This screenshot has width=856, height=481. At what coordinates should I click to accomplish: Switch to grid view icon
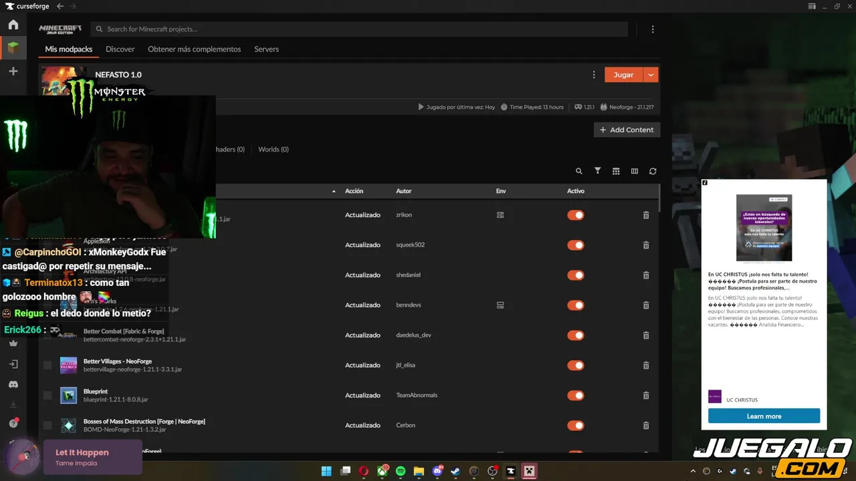616,171
